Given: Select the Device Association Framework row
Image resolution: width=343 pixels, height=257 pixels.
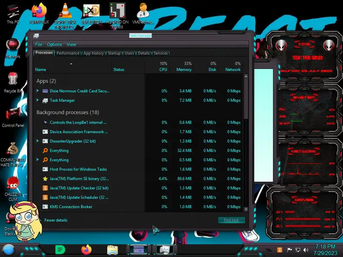Looking at the screenshot, I should click(x=138, y=132).
